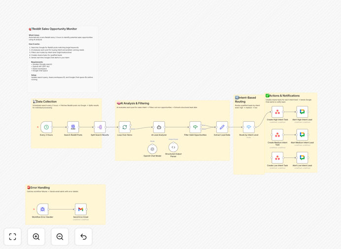Open the Alert Low Intent Lead node
Viewport: 341px width, 249px height.
(x=302, y=158)
